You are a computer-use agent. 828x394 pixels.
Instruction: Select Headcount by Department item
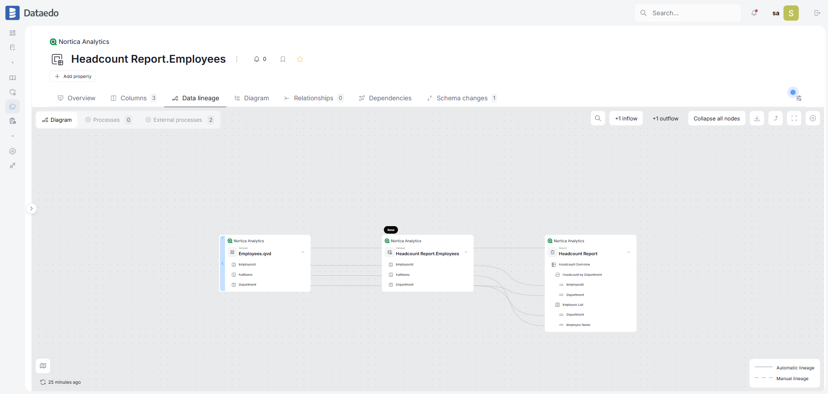[582, 275]
